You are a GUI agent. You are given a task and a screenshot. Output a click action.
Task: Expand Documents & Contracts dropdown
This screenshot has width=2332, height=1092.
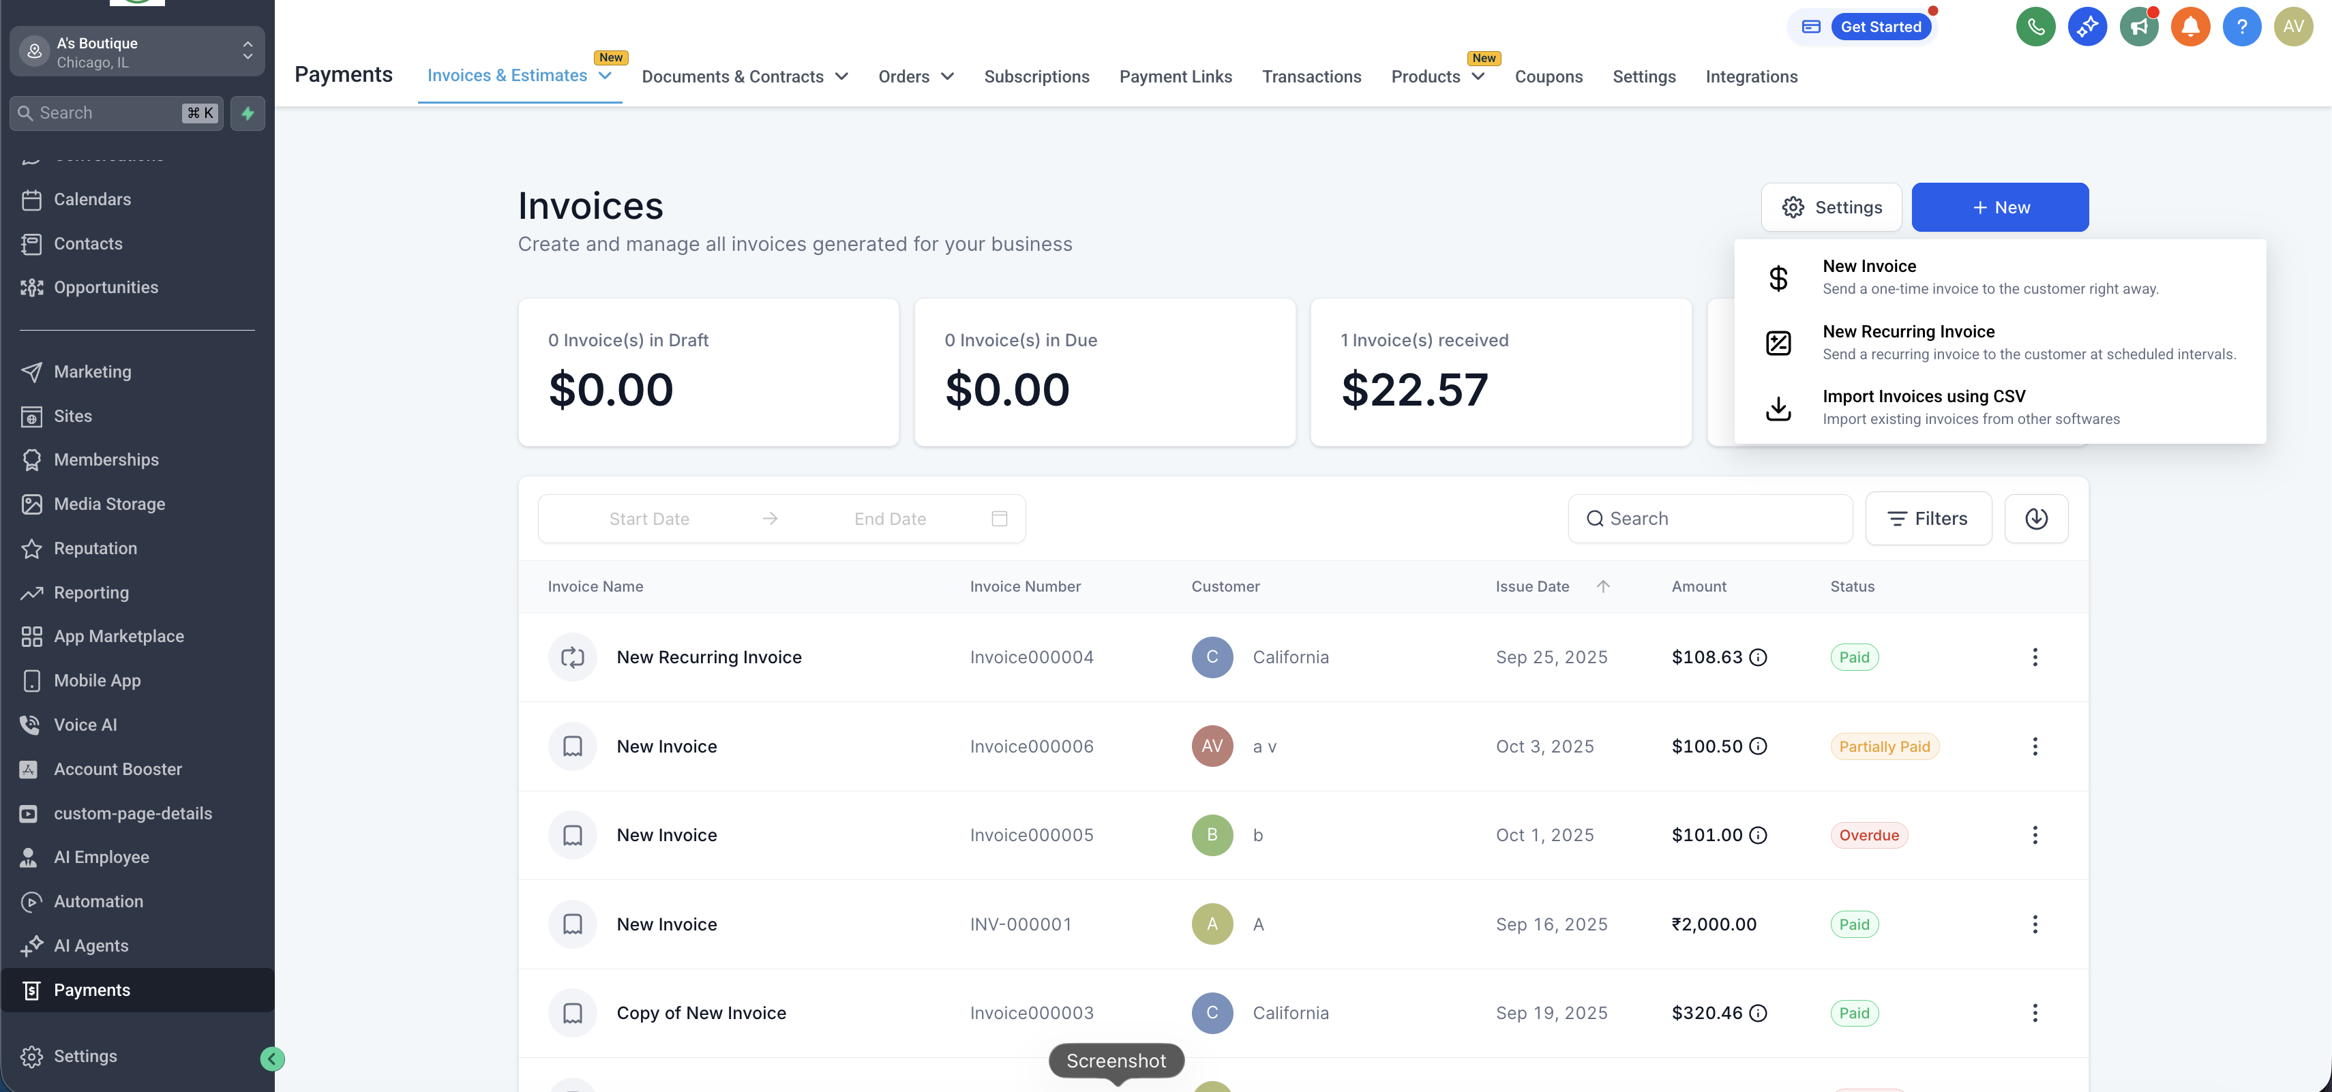[x=841, y=77]
